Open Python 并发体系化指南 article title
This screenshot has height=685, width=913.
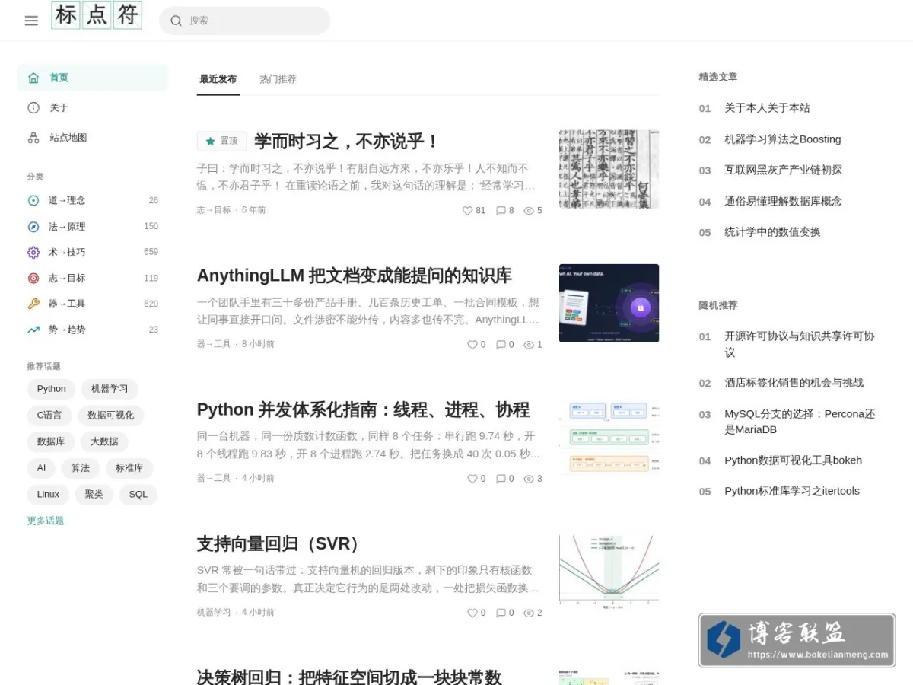click(x=363, y=409)
